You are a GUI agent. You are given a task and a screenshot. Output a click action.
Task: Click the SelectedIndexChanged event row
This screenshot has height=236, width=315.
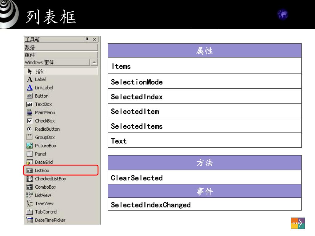pyautogui.click(x=205, y=204)
